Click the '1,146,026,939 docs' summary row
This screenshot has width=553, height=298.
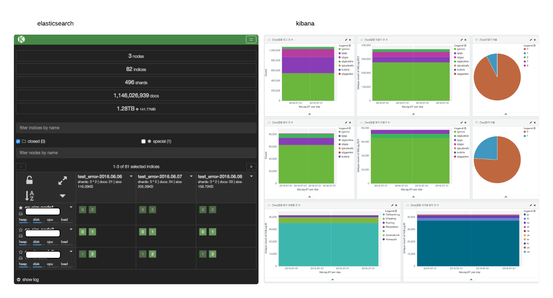(x=136, y=96)
